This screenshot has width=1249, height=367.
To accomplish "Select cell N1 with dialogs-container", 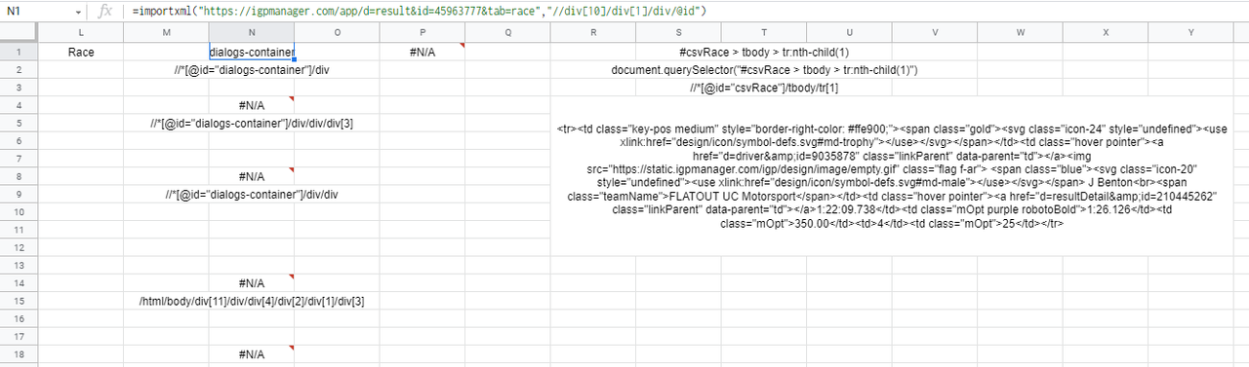I will (252, 53).
